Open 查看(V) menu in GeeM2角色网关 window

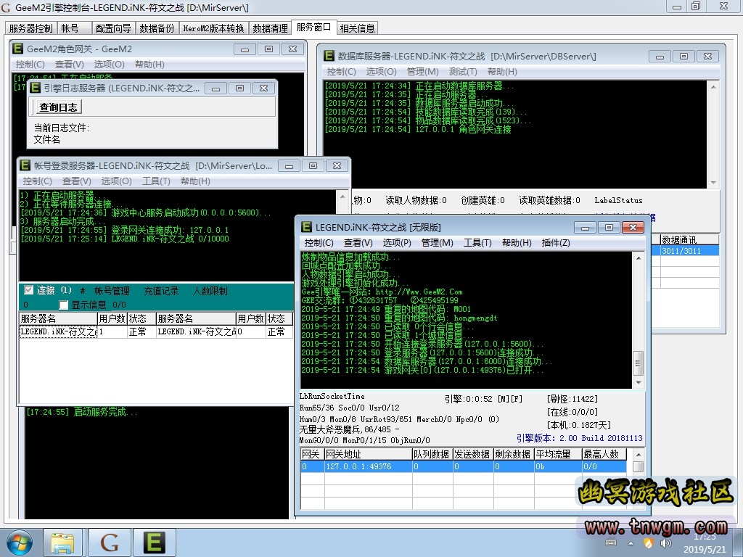pyautogui.click(x=70, y=64)
